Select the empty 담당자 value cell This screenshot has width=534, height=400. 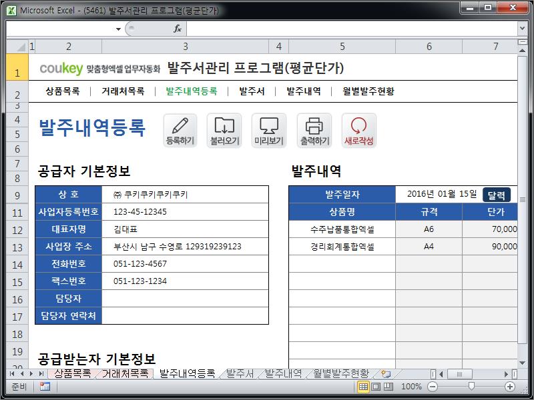(x=186, y=299)
